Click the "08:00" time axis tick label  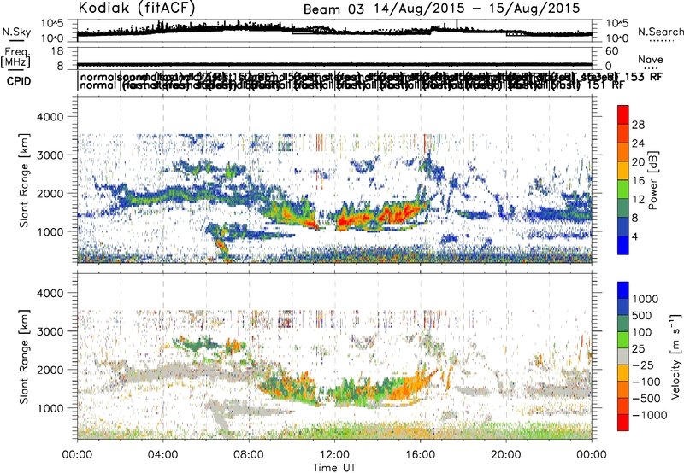click(x=249, y=455)
